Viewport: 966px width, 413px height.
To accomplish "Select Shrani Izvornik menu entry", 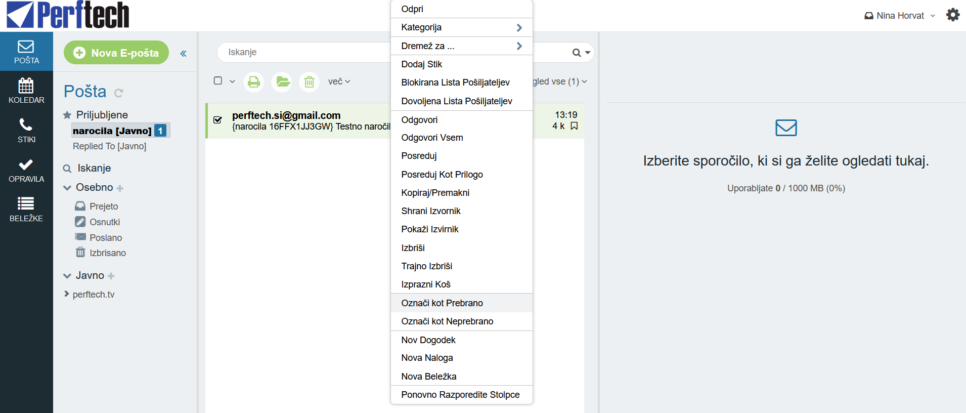I will tap(462, 211).
